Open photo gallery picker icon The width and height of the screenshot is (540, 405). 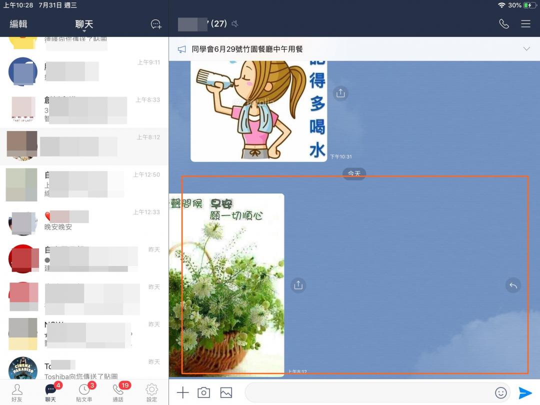click(x=226, y=392)
